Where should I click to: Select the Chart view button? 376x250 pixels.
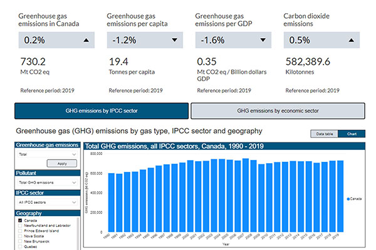352,134
